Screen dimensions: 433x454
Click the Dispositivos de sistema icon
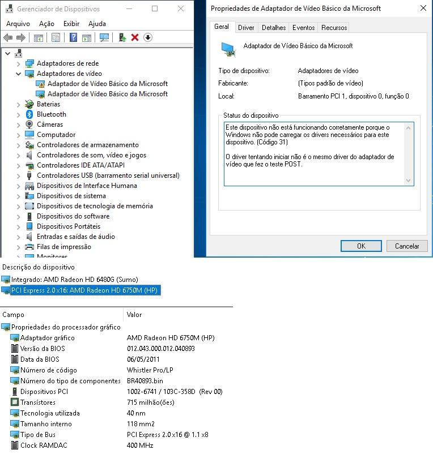[29, 196]
